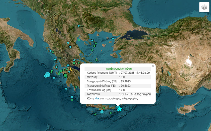Image resolution: width=211 pixels, height=131 pixels.
Task: Click the 'Γεωγραφικό Μήκος [°E]' label
Action: 101,86
